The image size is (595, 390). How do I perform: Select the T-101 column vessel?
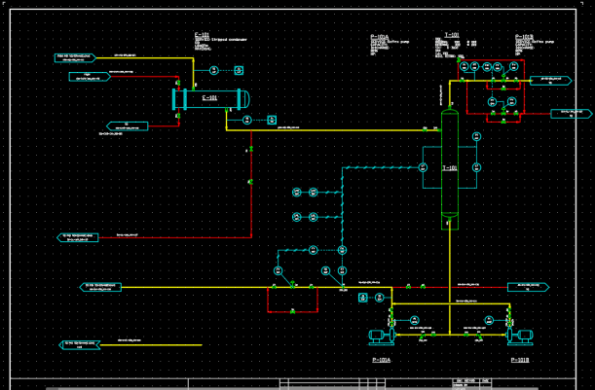pos(449,168)
